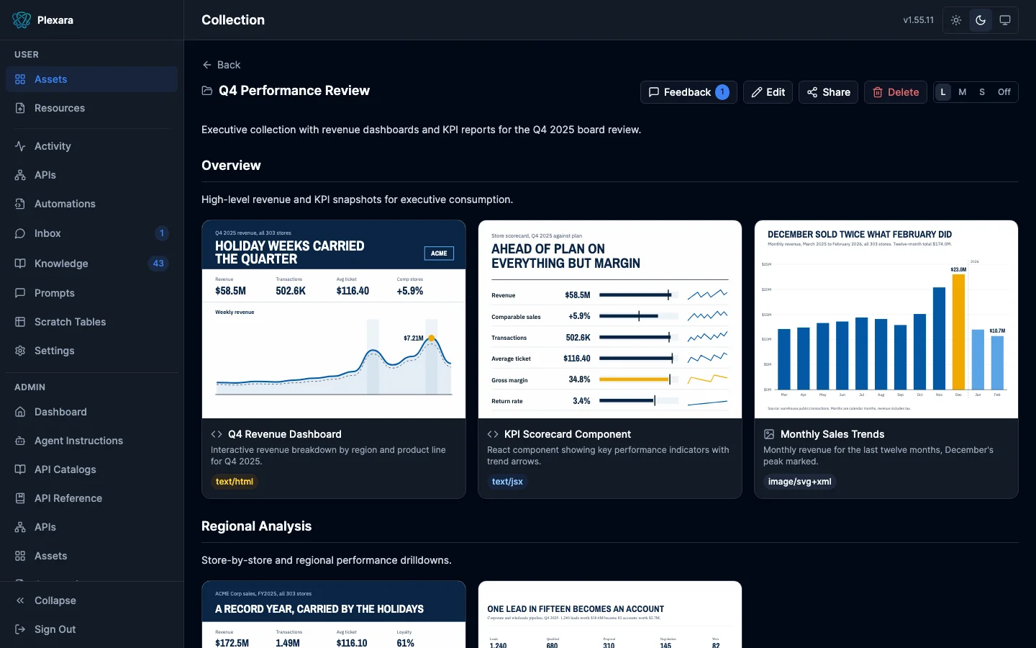Collapse the sidebar

[91, 600]
